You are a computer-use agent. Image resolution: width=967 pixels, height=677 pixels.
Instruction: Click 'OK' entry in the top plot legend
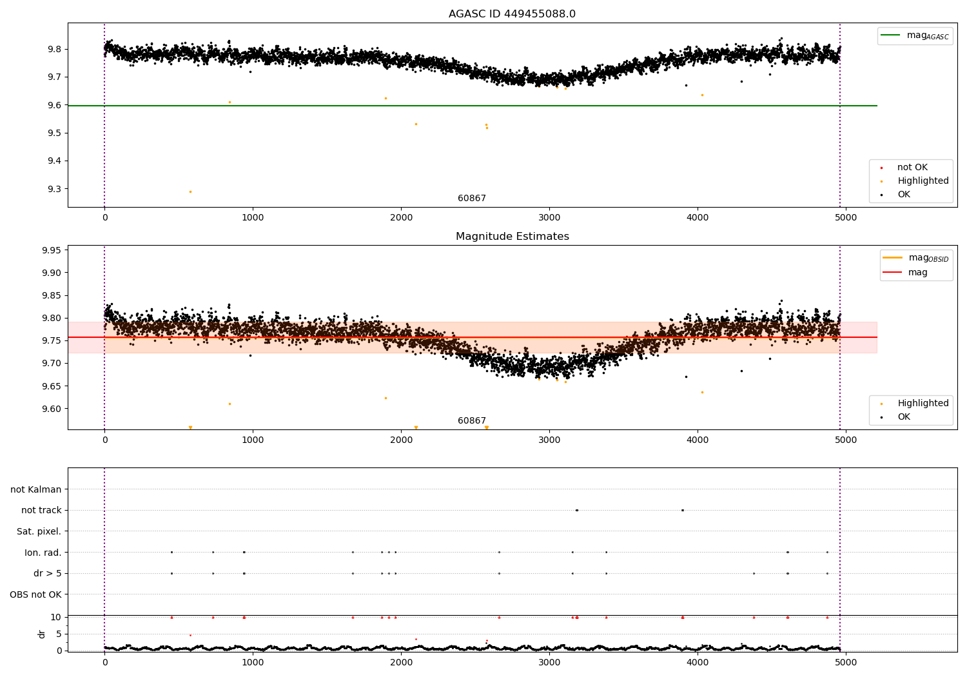point(903,195)
